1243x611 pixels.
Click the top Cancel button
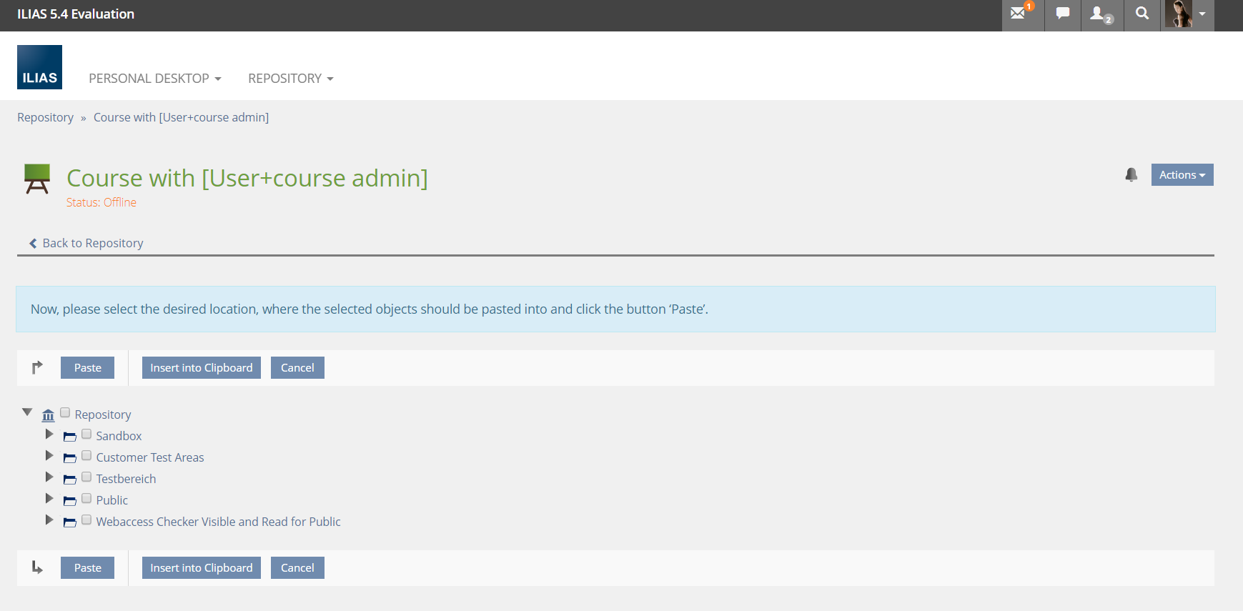pos(297,368)
